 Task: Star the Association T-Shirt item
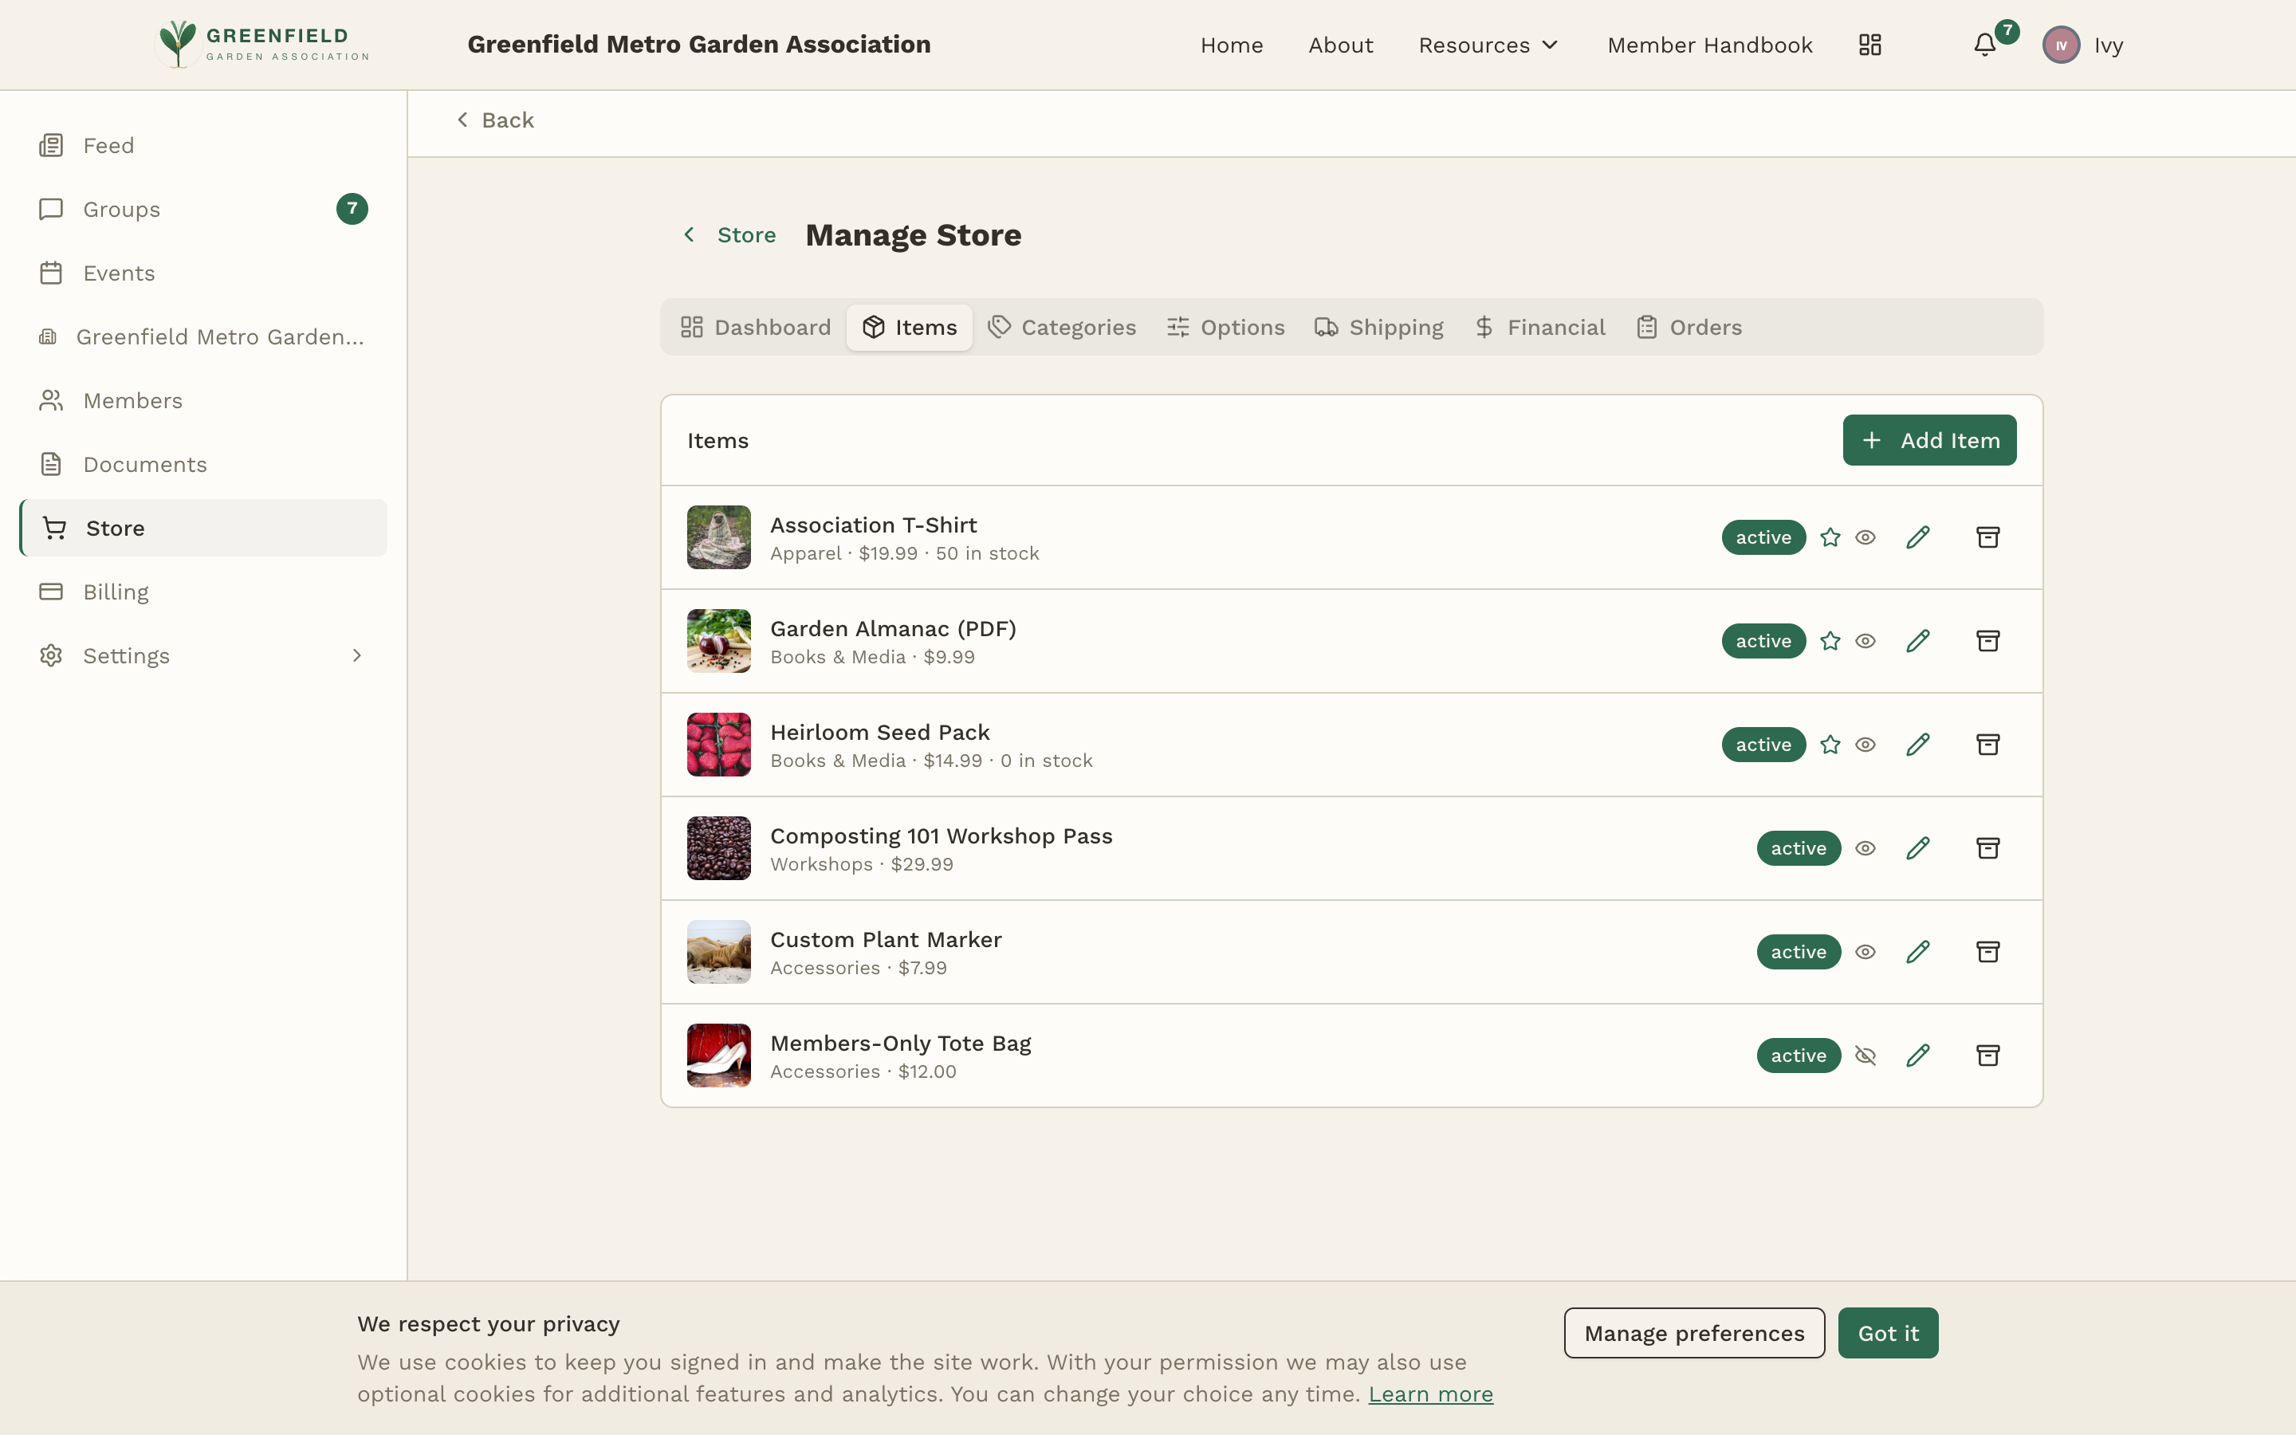pyautogui.click(x=1830, y=537)
